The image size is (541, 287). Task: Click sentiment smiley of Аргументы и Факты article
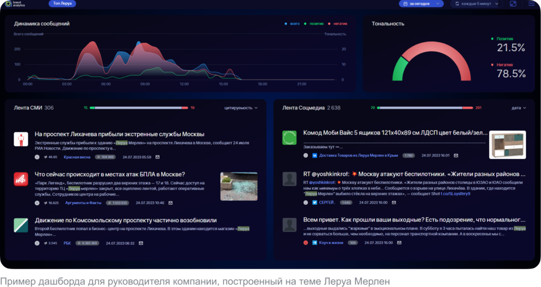point(37,203)
